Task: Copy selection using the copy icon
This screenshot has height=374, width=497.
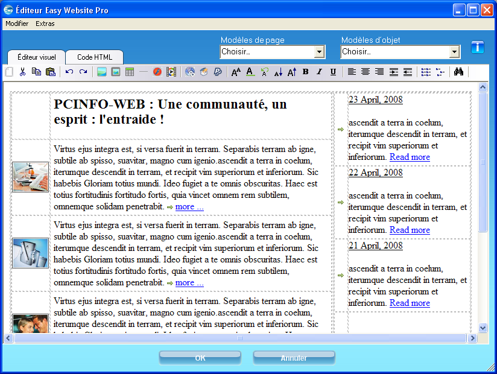Action: (36, 72)
